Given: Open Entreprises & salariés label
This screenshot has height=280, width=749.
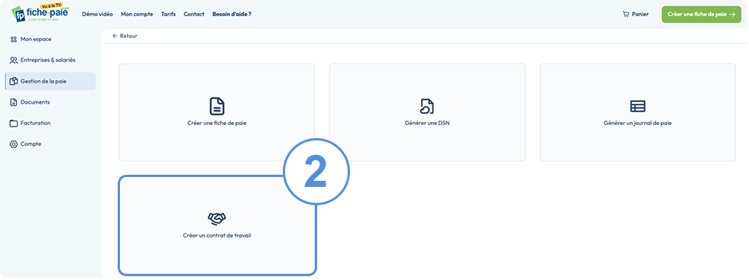Looking at the screenshot, I should (x=47, y=60).
